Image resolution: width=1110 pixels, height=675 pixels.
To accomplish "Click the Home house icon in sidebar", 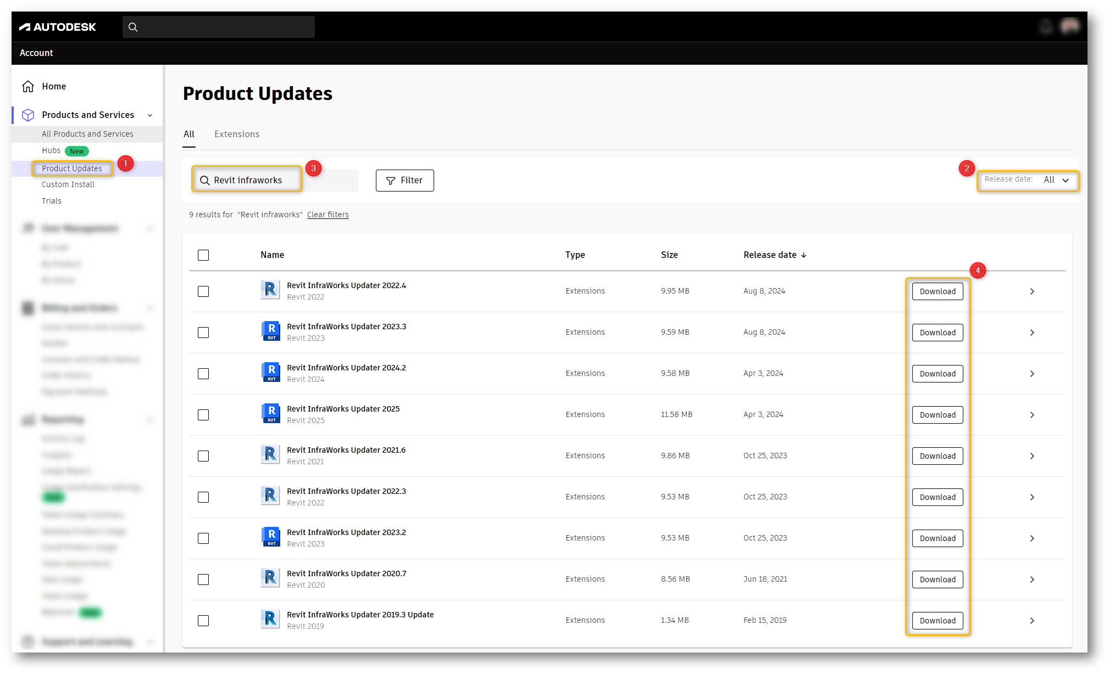I will (x=28, y=86).
